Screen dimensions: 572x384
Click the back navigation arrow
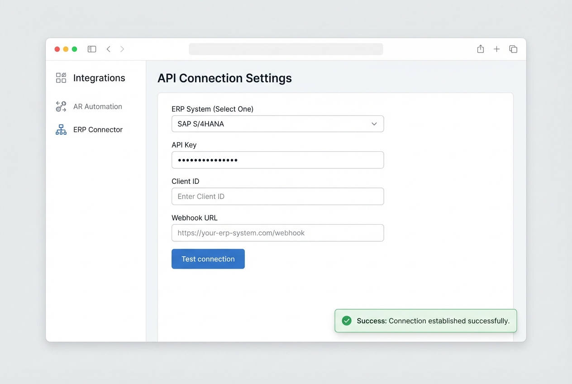click(x=108, y=48)
